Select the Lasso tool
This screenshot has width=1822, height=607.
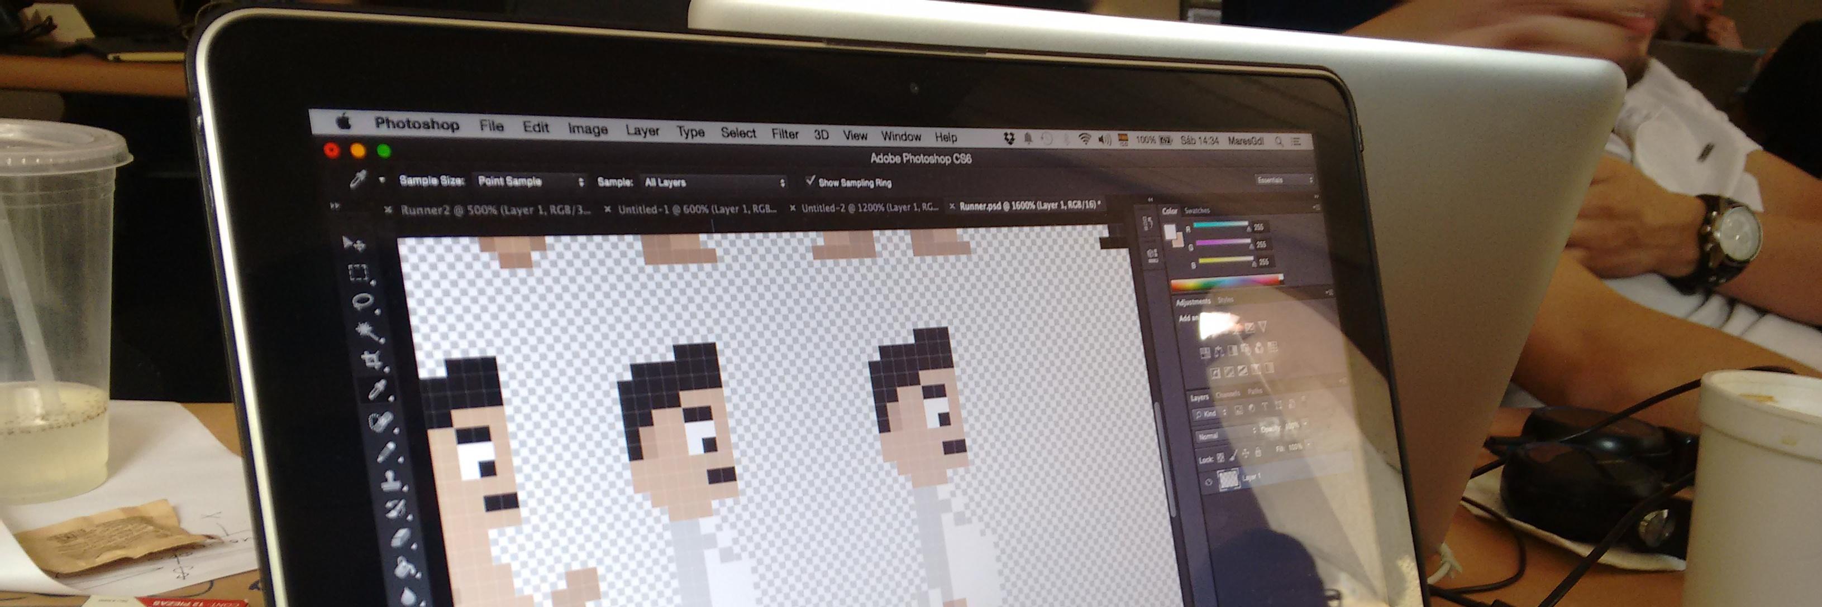(x=364, y=302)
